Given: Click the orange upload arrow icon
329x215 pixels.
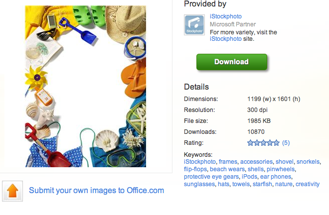Looking at the screenshot, I should click(x=12, y=191).
